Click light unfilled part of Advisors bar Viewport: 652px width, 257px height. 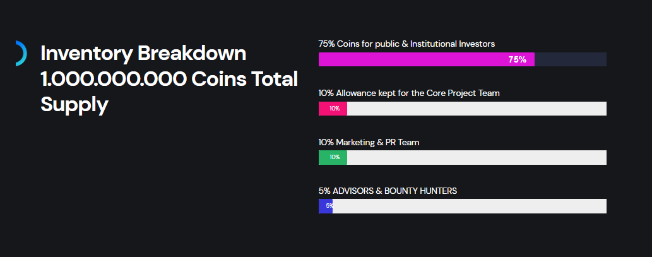coord(470,206)
